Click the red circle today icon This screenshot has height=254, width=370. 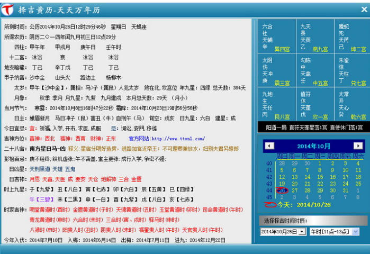[x=270, y=204]
